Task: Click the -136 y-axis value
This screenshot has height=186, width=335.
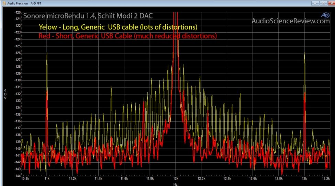Action: pos(18,121)
